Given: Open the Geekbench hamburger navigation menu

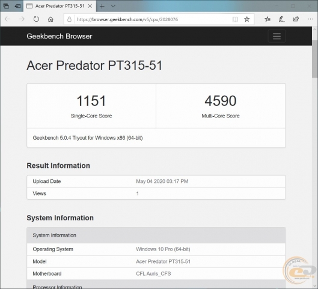Looking at the screenshot, I should click(277, 36).
